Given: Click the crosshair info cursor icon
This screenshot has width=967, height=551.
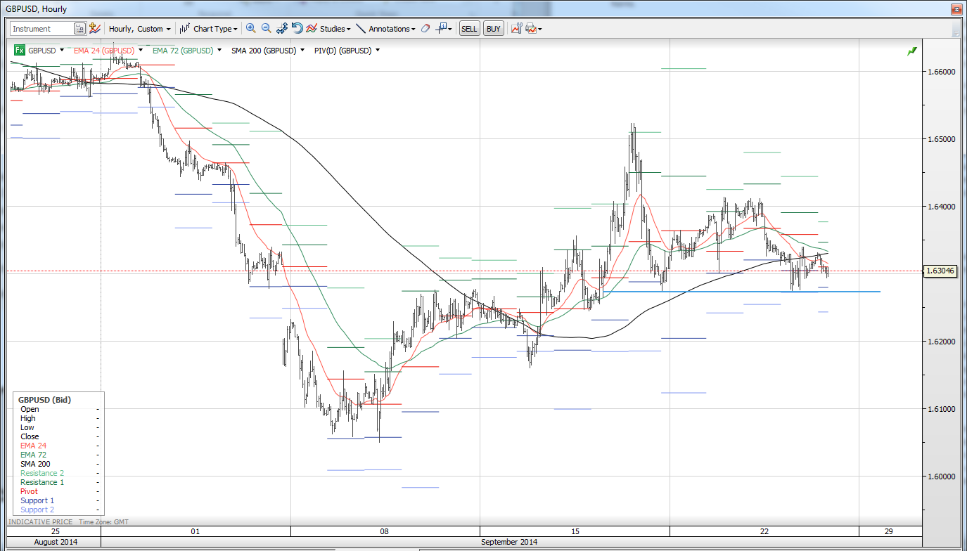Looking at the screenshot, I should coord(441,29).
